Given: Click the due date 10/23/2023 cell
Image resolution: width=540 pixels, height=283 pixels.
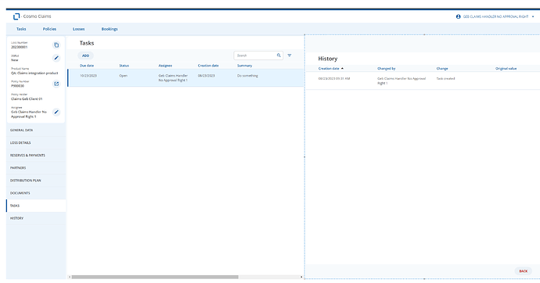Looking at the screenshot, I should coord(88,76).
